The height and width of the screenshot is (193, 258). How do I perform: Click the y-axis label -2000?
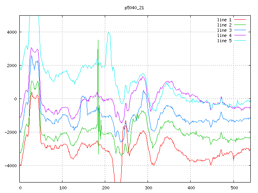click(x=11, y=132)
